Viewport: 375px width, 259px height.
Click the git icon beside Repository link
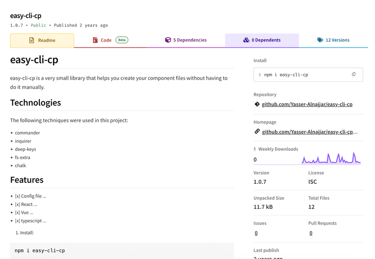pos(257,104)
